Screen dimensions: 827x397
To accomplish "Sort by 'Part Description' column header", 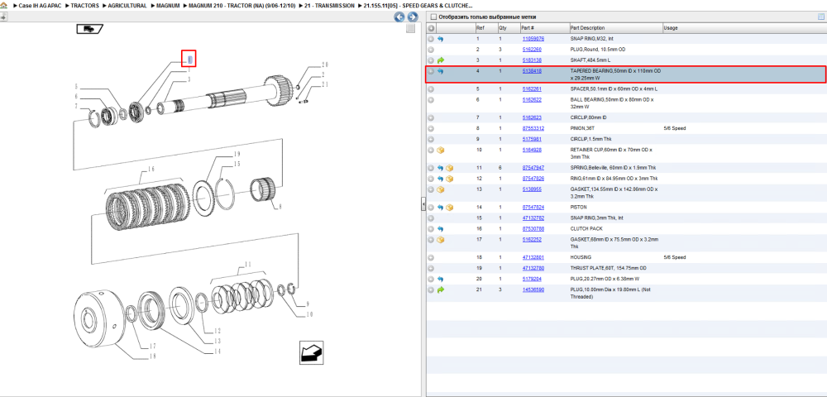I will tap(615, 28).
